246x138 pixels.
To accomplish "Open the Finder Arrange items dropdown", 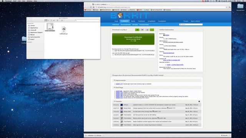I will pyautogui.click(x=62, y=20).
